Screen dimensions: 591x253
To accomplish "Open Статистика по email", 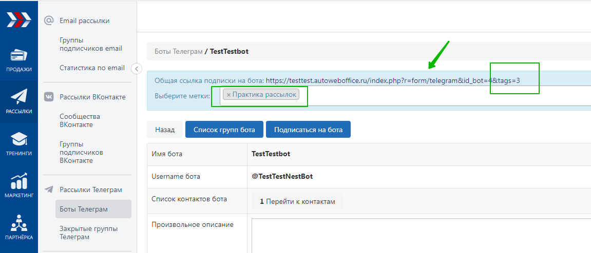I will [92, 68].
